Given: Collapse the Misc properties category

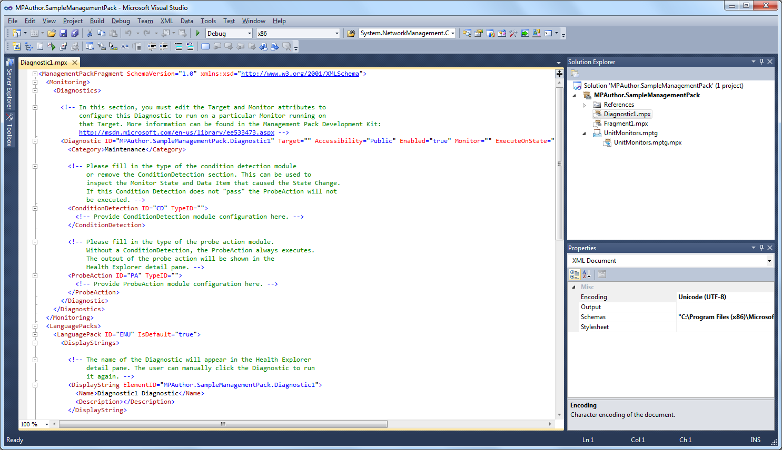Looking at the screenshot, I should point(573,287).
